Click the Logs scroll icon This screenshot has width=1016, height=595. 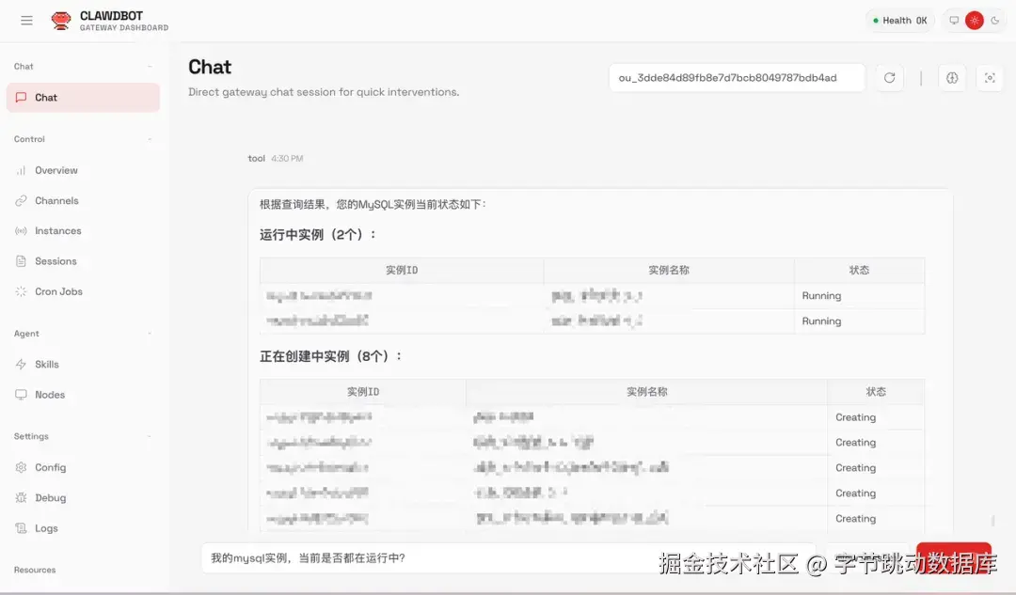click(x=21, y=528)
